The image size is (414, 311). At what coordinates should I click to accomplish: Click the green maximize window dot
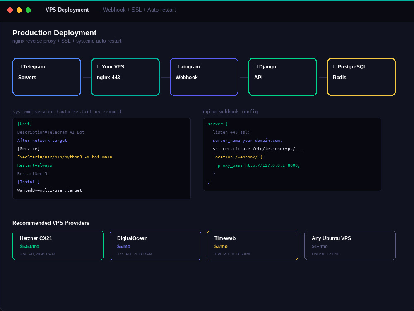[28, 10]
